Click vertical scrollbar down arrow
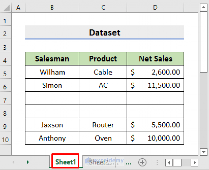Viewport: 209px width, 170px height. point(204,152)
